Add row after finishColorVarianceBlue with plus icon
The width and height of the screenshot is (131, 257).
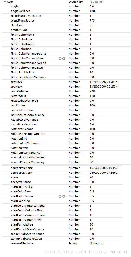pyautogui.click(x=60, y=58)
